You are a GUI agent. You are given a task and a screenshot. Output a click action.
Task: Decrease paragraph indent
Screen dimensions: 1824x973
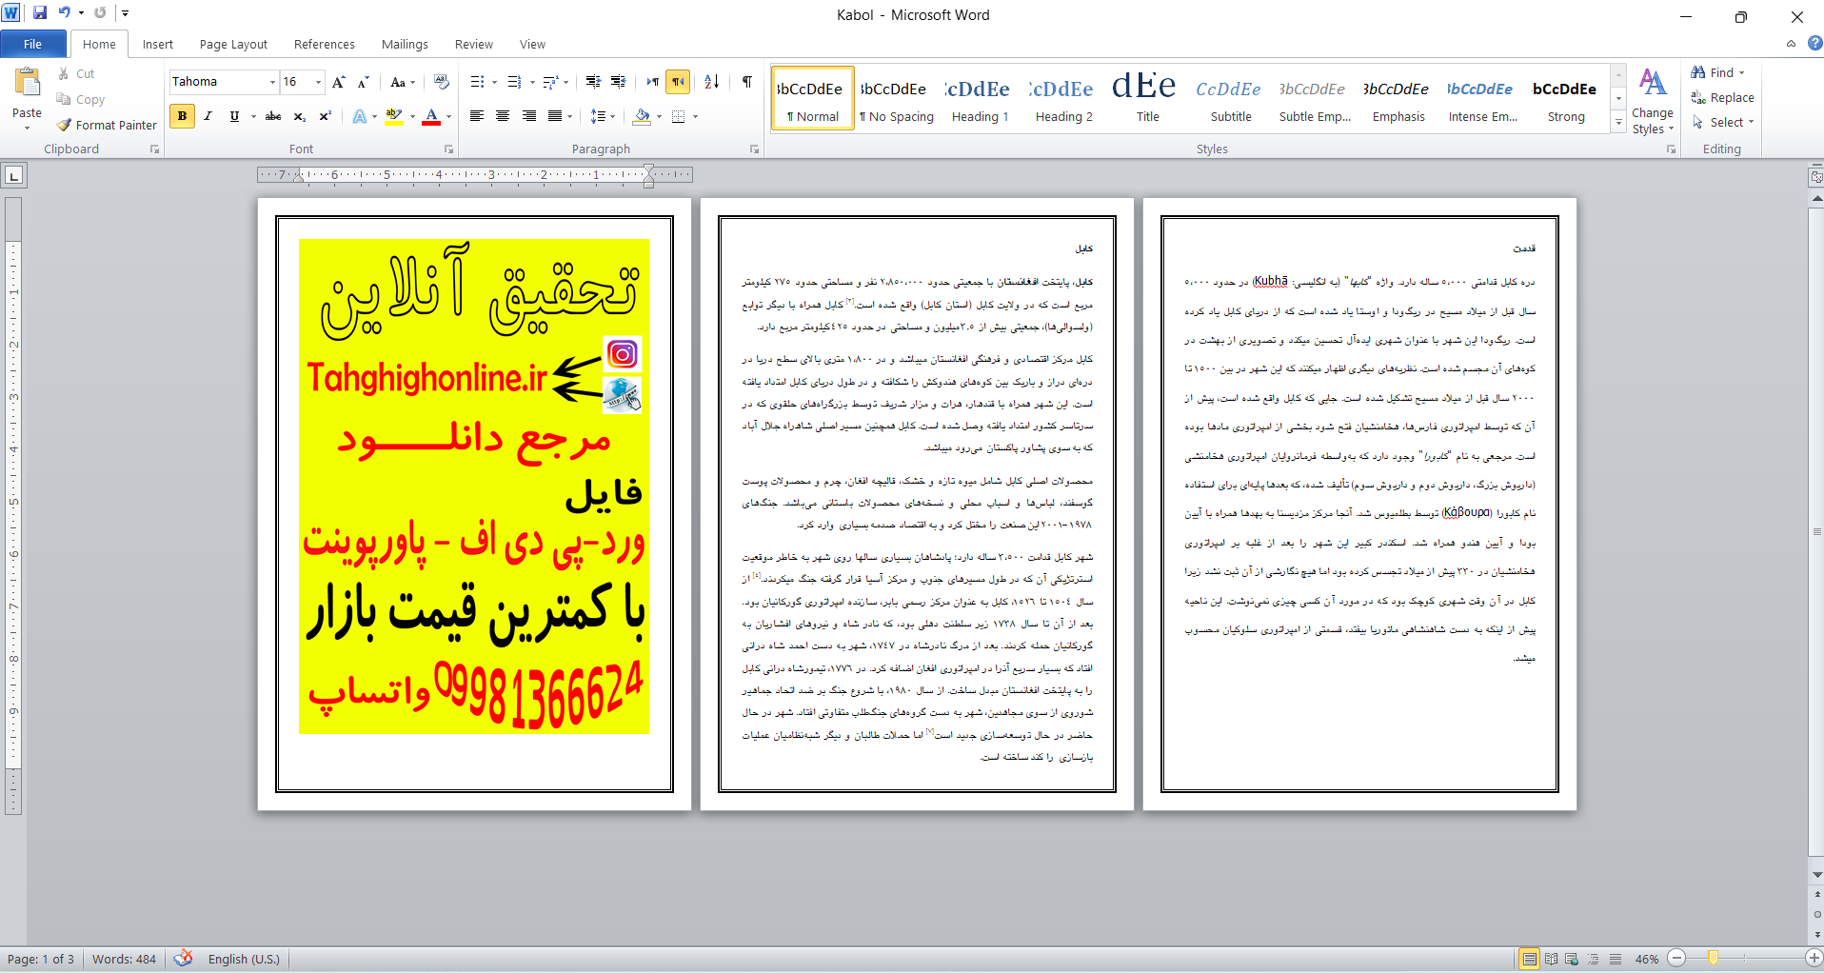coord(593,82)
